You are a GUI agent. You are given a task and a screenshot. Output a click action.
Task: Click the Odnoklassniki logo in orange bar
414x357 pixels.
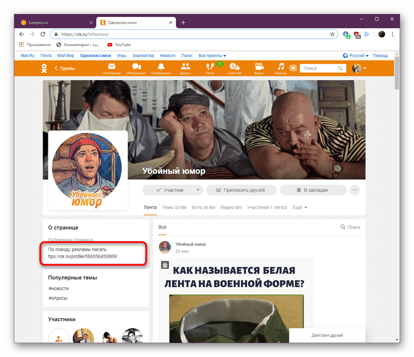pyautogui.click(x=44, y=68)
